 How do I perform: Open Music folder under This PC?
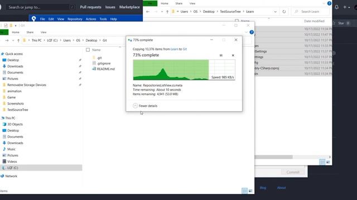(11, 149)
